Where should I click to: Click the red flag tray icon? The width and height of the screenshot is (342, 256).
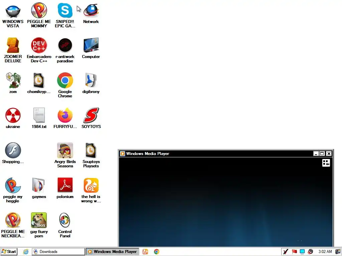(294, 252)
